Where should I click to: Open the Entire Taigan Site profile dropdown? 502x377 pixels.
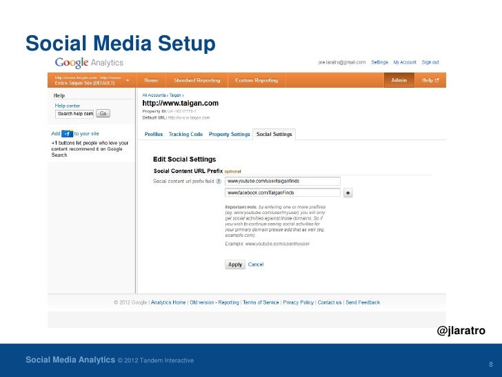click(x=92, y=80)
